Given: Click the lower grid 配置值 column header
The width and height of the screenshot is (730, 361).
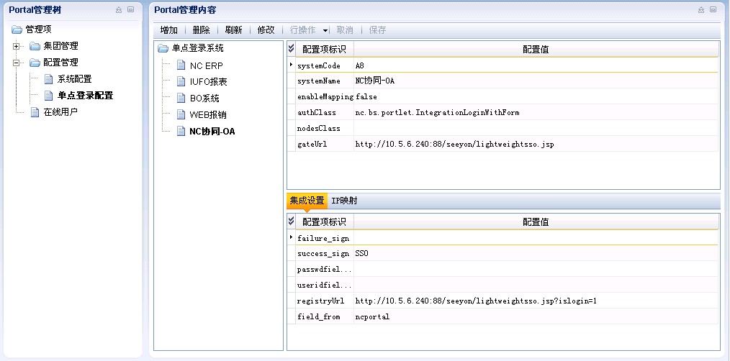Looking at the screenshot, I should tap(536, 222).
